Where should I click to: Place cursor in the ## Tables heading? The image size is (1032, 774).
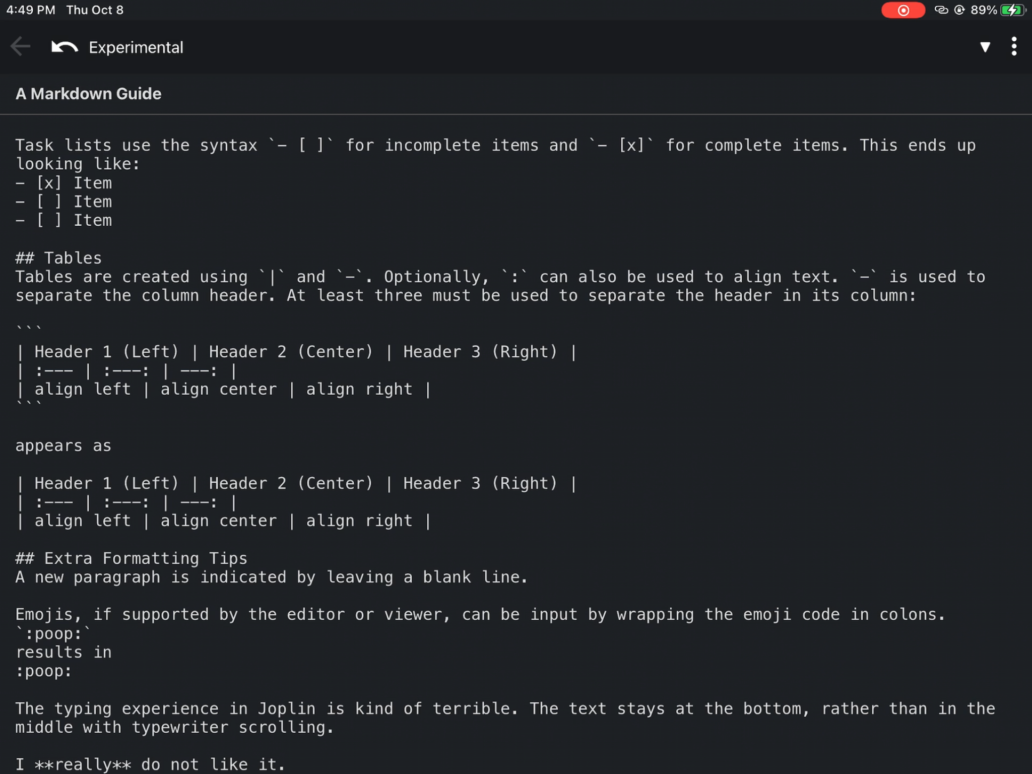[x=58, y=258]
